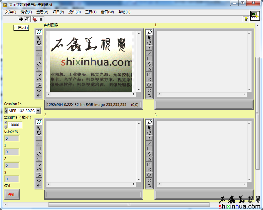The width and height of the screenshot is (263, 210).
Task: Expand the Session In MER-132-30GC dropdown
Action: [38, 111]
